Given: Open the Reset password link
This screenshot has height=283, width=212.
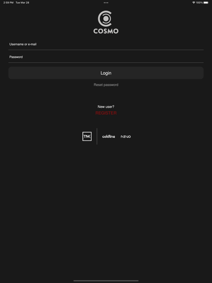Looking at the screenshot, I should (106, 85).
